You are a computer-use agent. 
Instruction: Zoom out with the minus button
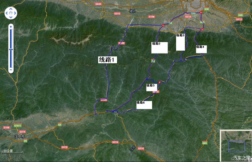[x=11, y=69]
